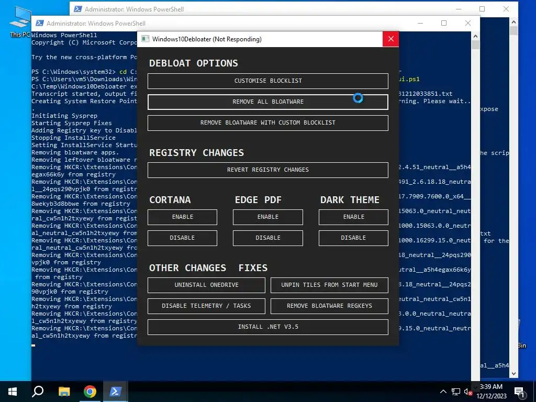Click Disable Telemetry / Tasks
Image resolution: width=536 pixels, height=402 pixels.
[206, 306]
